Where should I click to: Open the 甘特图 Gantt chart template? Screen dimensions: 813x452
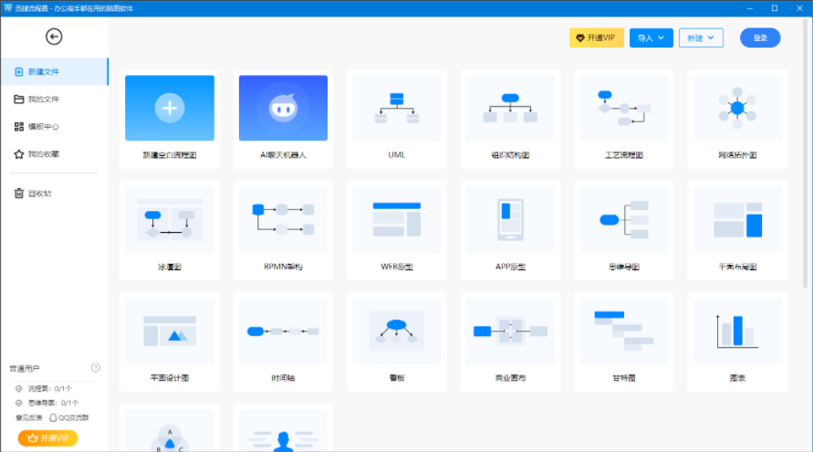coord(623,338)
